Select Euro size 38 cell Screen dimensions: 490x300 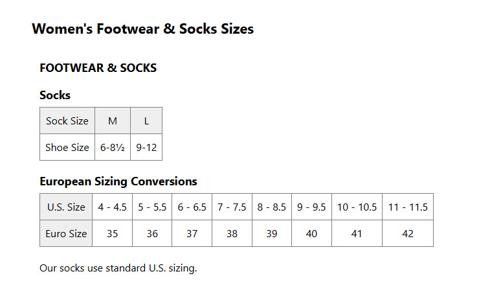click(232, 234)
